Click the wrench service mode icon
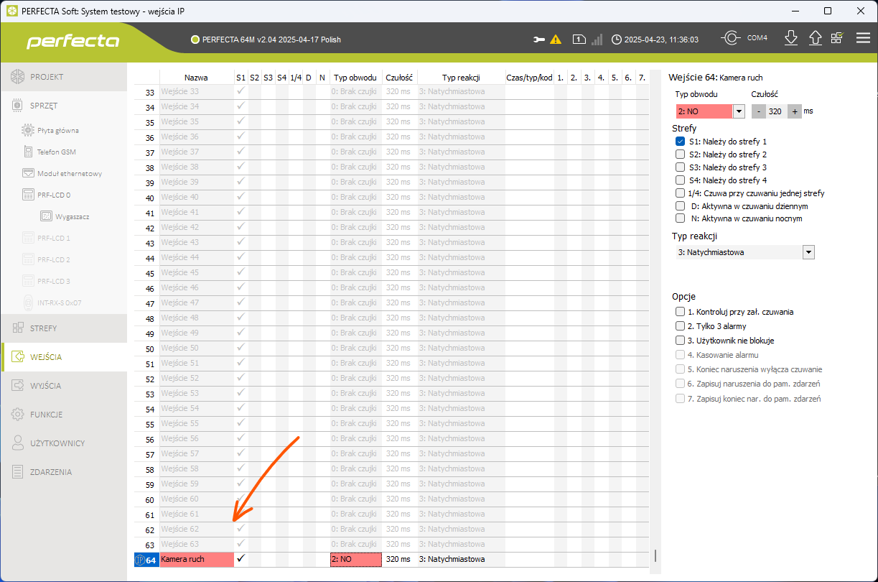Screen dimensions: 878x582 coord(539,40)
